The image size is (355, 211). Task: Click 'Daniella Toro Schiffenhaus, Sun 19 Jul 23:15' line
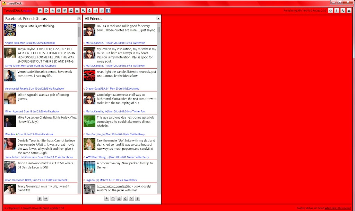point(39,157)
